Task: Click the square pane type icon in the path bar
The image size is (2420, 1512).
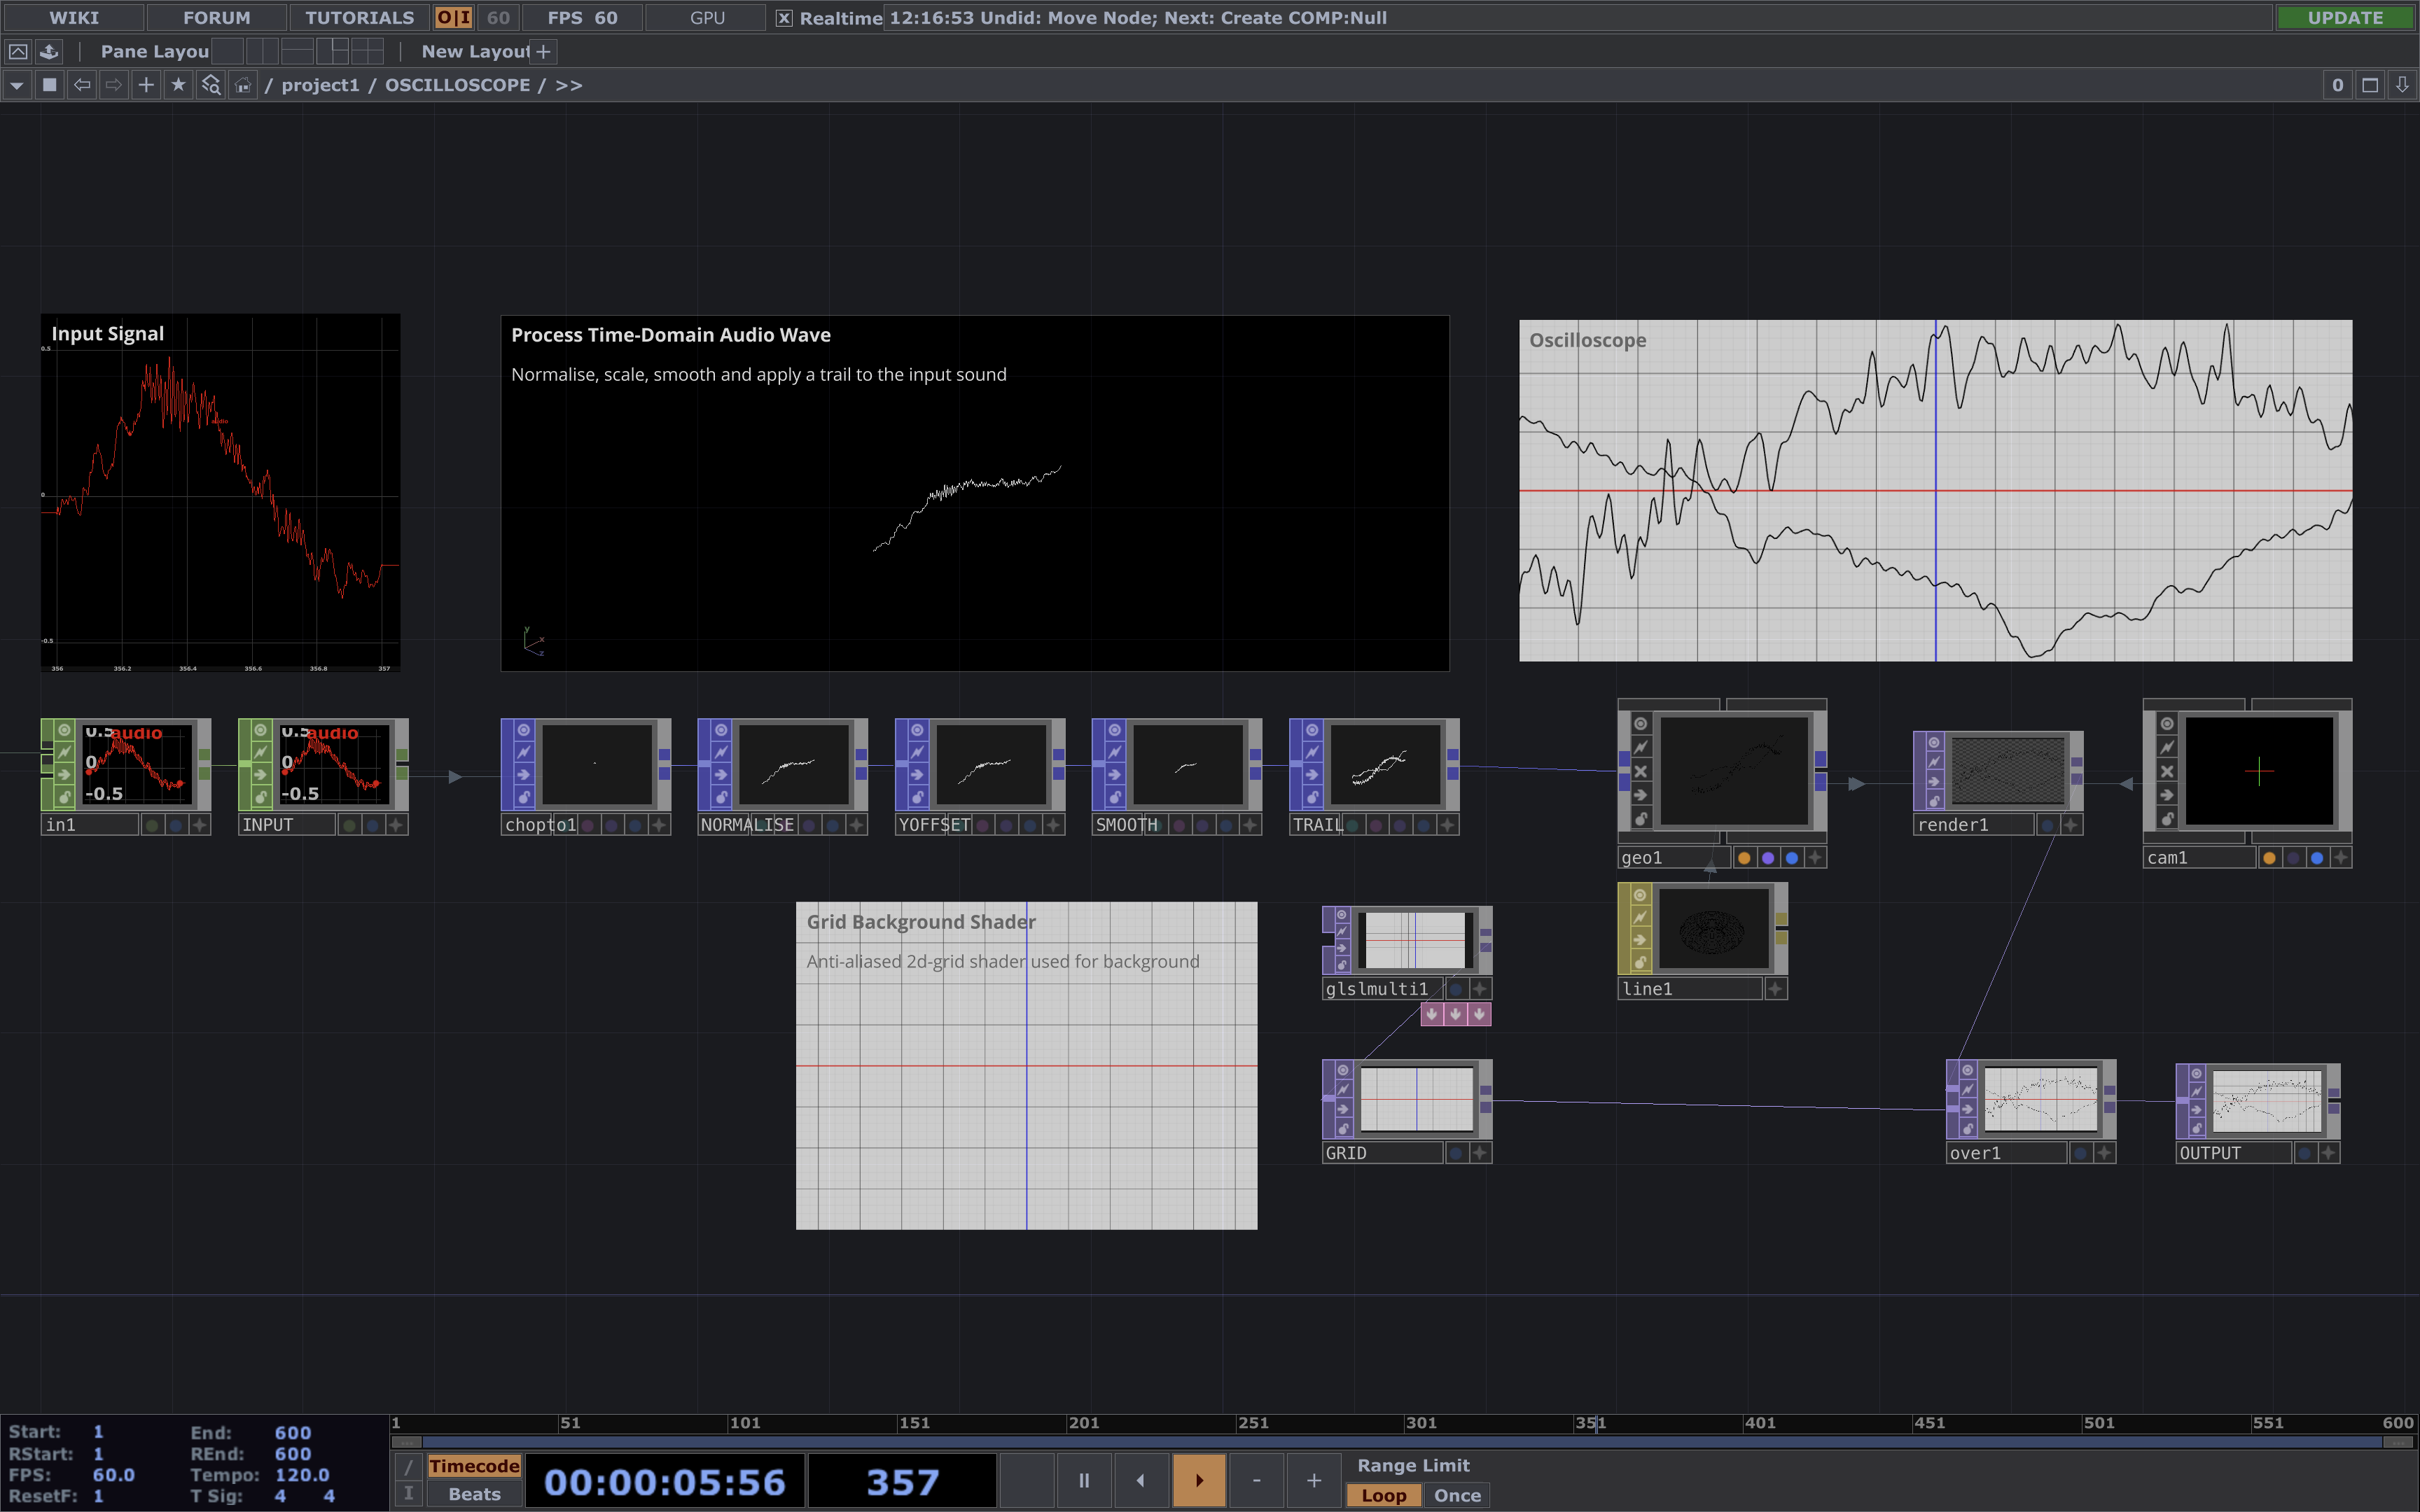Action: (x=49, y=85)
